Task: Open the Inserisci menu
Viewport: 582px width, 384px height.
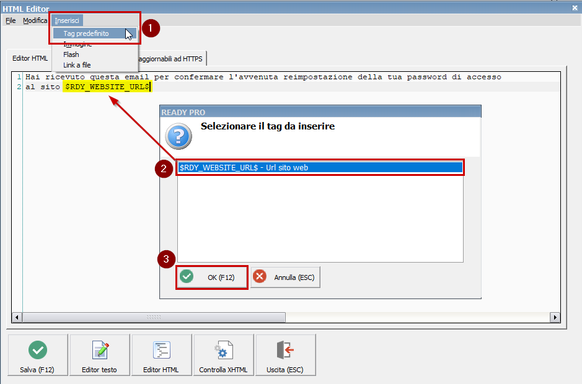Action: click(67, 20)
